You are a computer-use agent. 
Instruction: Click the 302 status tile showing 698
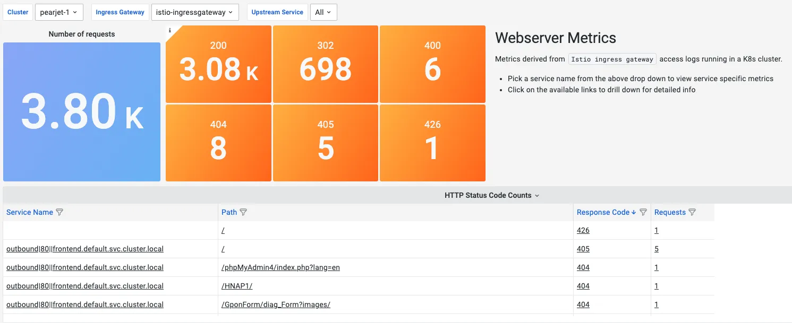pos(326,64)
